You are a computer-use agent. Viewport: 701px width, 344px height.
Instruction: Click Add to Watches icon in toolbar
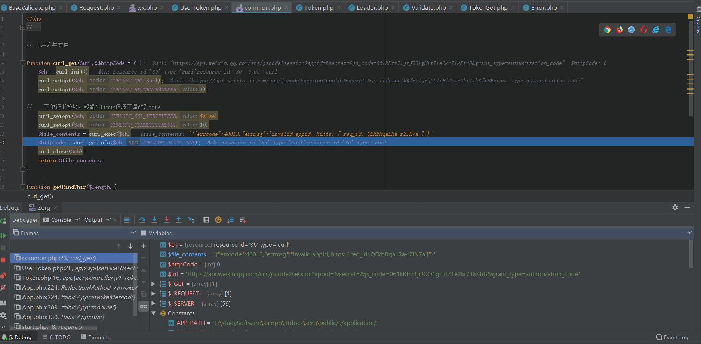[x=243, y=220]
